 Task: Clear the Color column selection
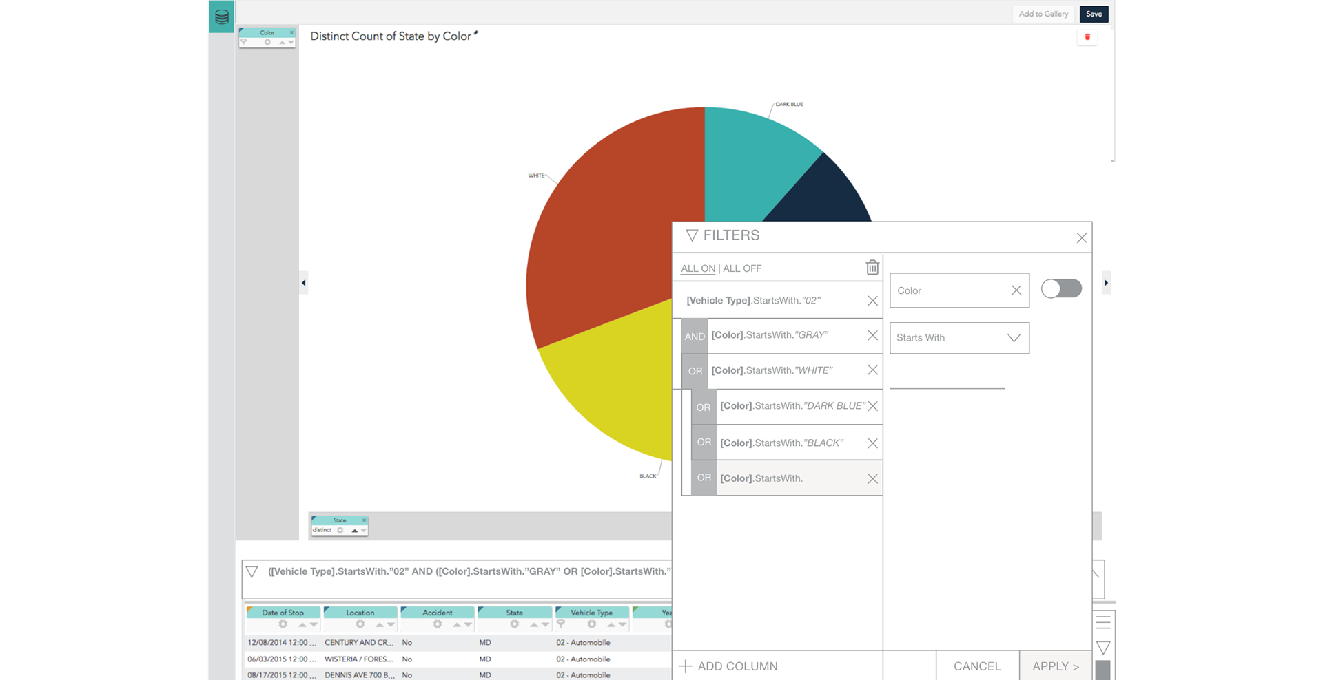click(x=1016, y=290)
